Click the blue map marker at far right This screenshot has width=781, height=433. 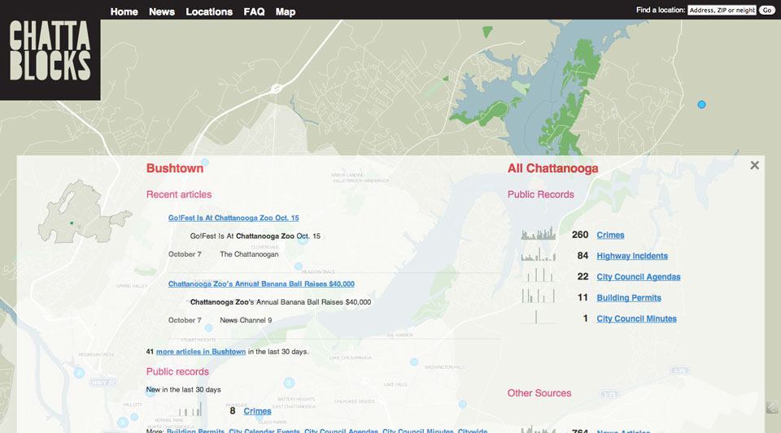click(702, 105)
